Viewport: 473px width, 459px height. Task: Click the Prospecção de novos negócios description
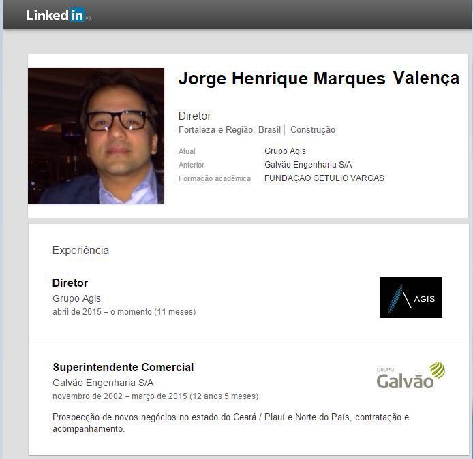coord(231,423)
